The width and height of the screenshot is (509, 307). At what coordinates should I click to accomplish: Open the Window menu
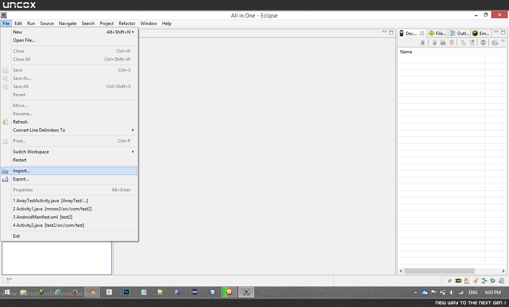tap(149, 24)
